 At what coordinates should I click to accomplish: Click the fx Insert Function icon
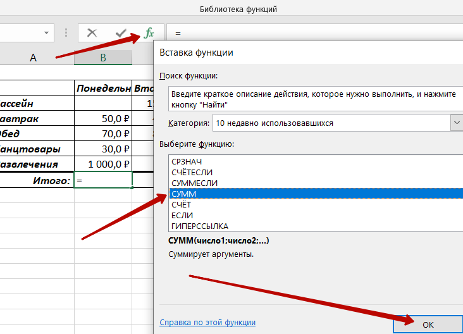click(149, 33)
